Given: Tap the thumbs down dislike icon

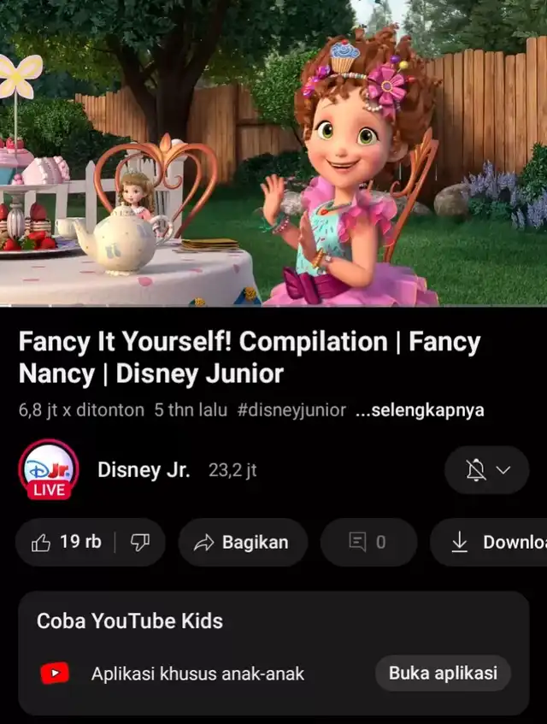Looking at the screenshot, I should pos(140,543).
